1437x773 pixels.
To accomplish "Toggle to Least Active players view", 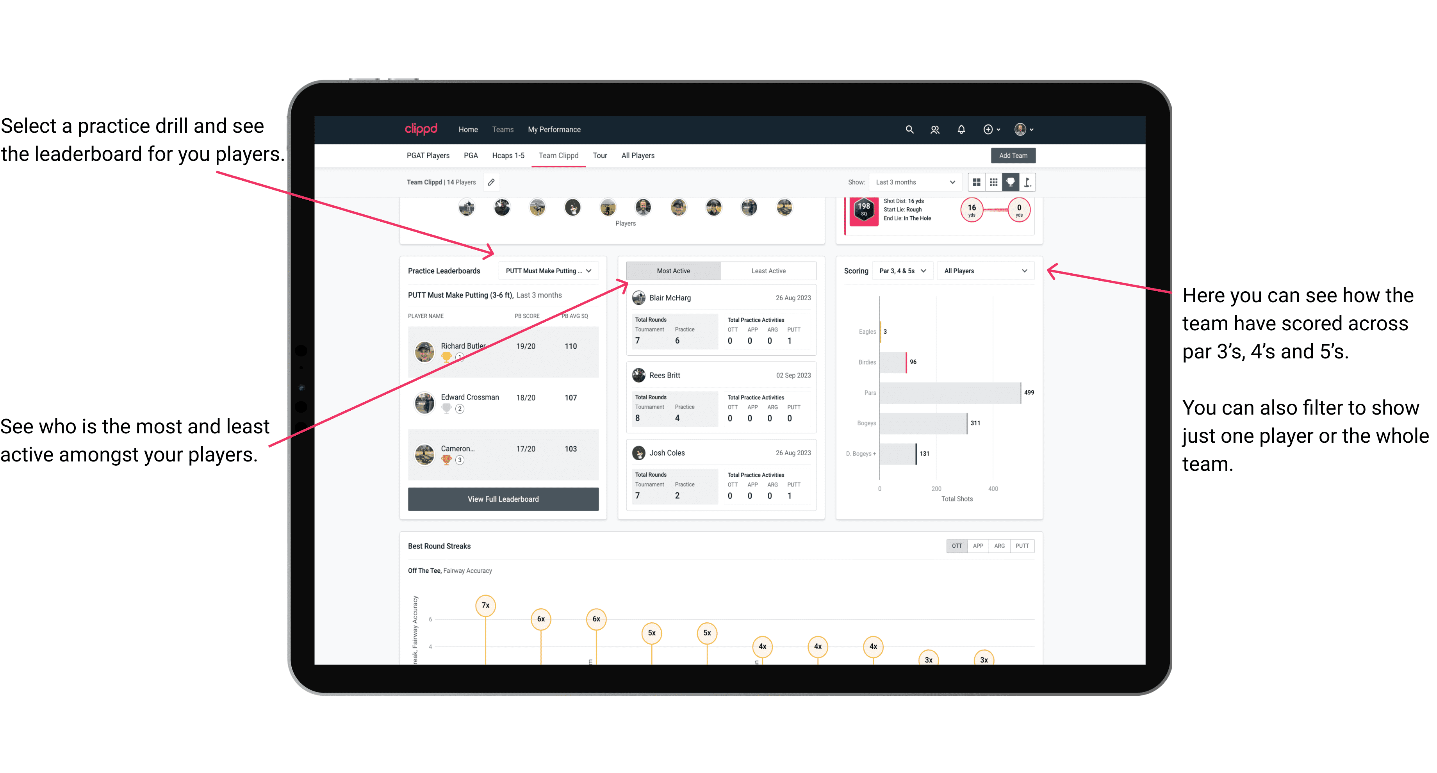I will pos(769,271).
